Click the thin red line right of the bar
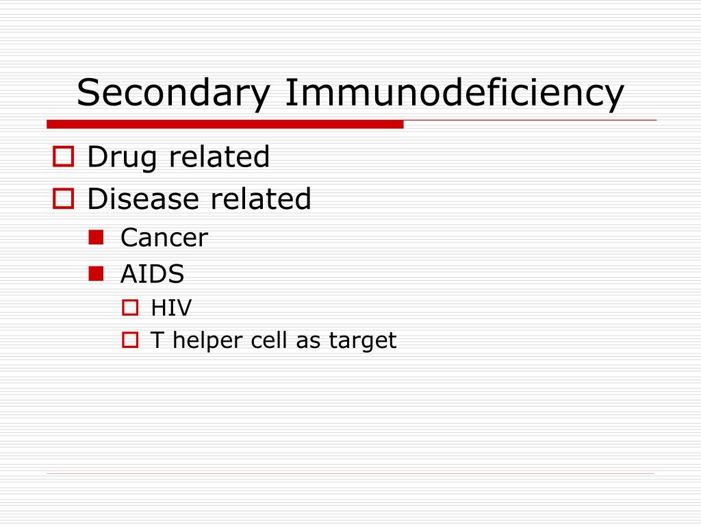 (x=531, y=121)
